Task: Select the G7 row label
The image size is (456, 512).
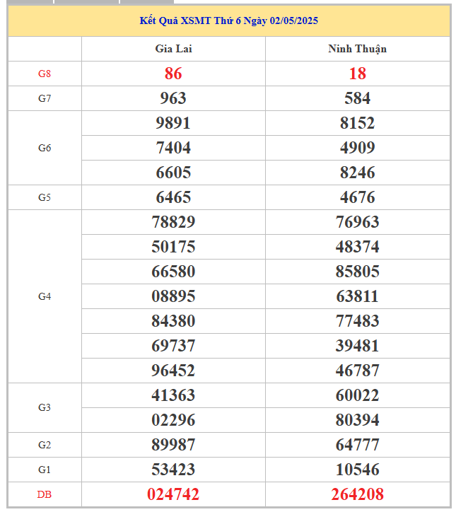Action: (45, 98)
